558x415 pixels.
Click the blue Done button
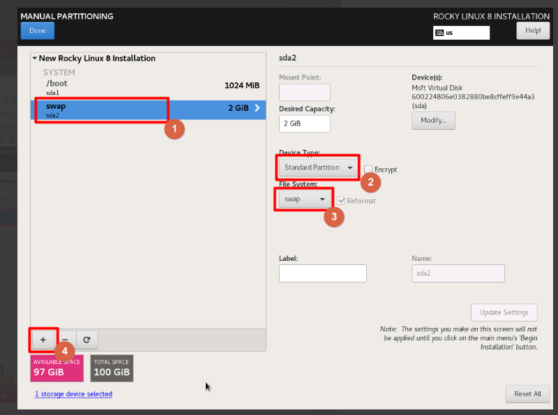pos(38,31)
